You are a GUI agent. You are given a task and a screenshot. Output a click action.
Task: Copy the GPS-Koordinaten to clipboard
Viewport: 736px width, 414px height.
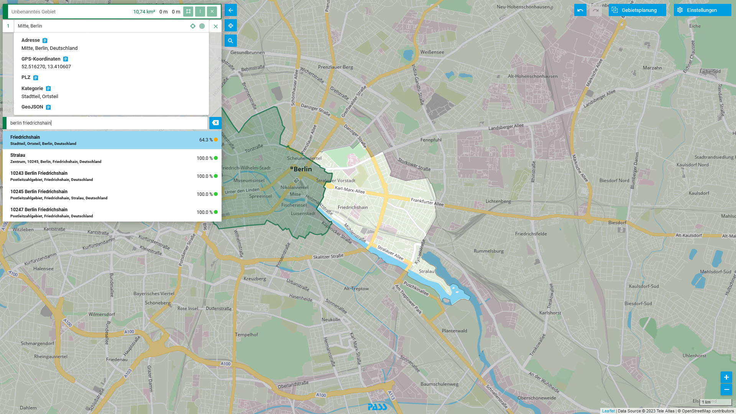pyautogui.click(x=66, y=59)
